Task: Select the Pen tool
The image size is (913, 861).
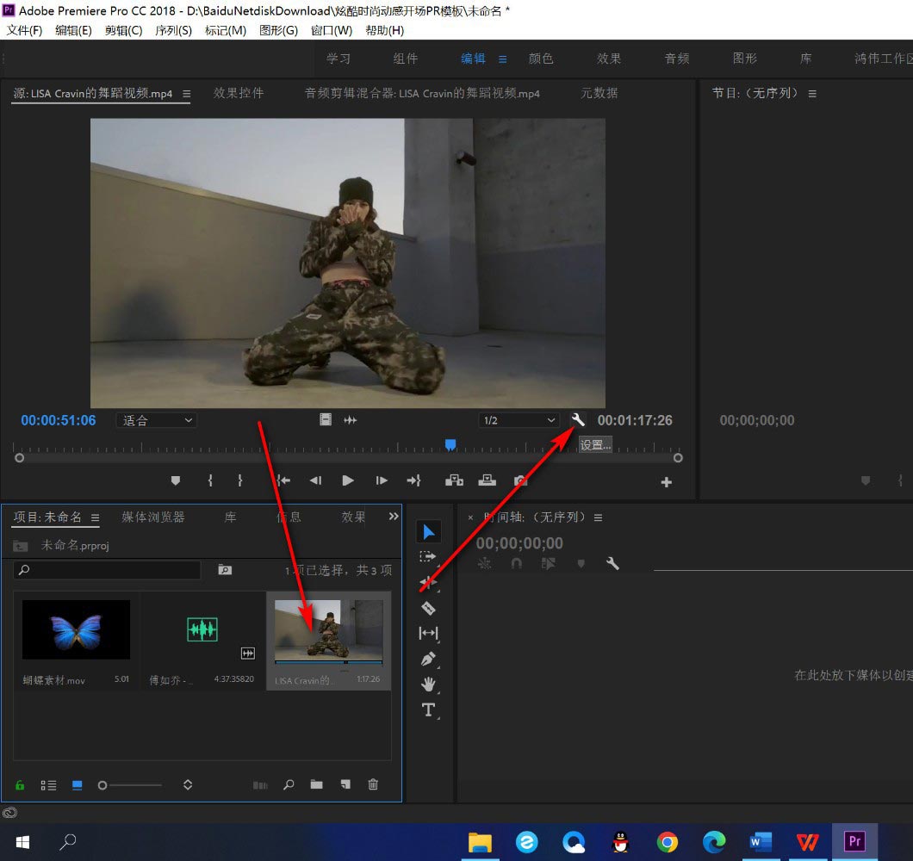Action: [428, 659]
